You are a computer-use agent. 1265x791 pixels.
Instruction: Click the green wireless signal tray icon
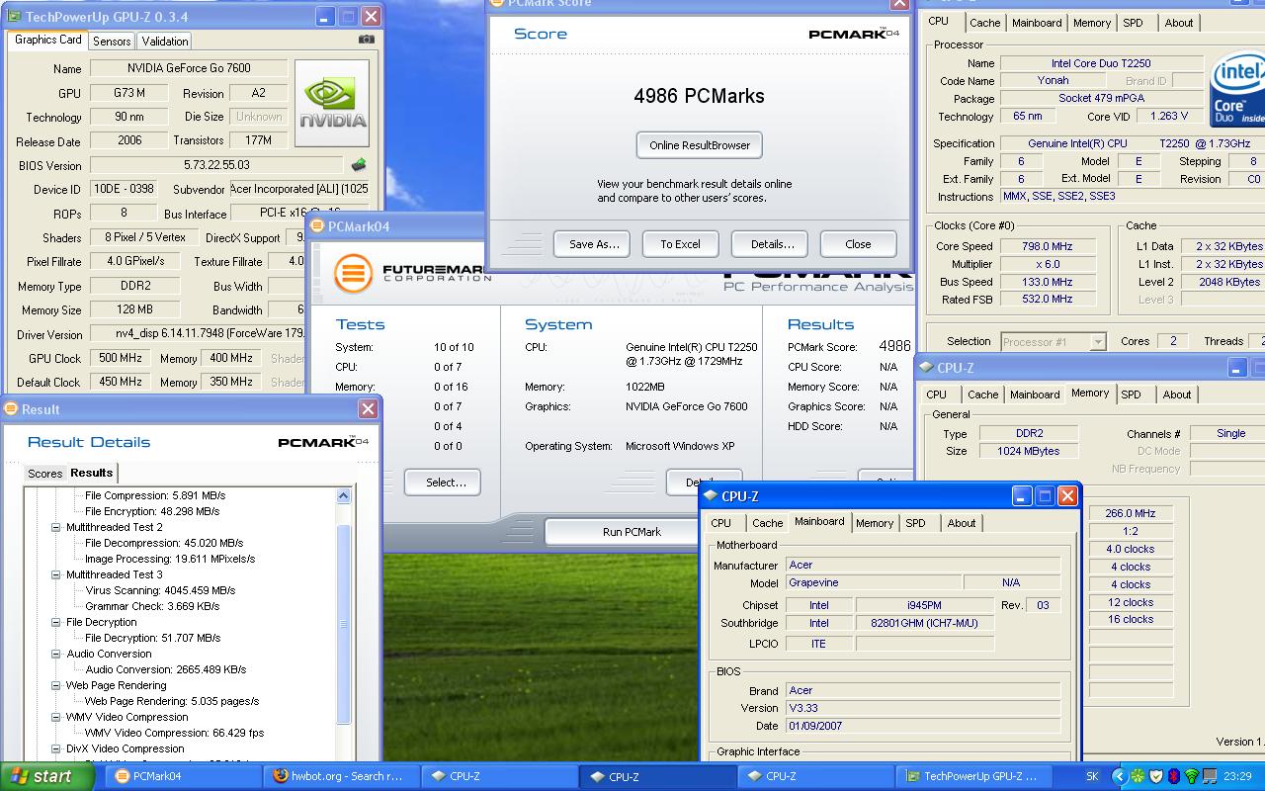tap(1192, 776)
